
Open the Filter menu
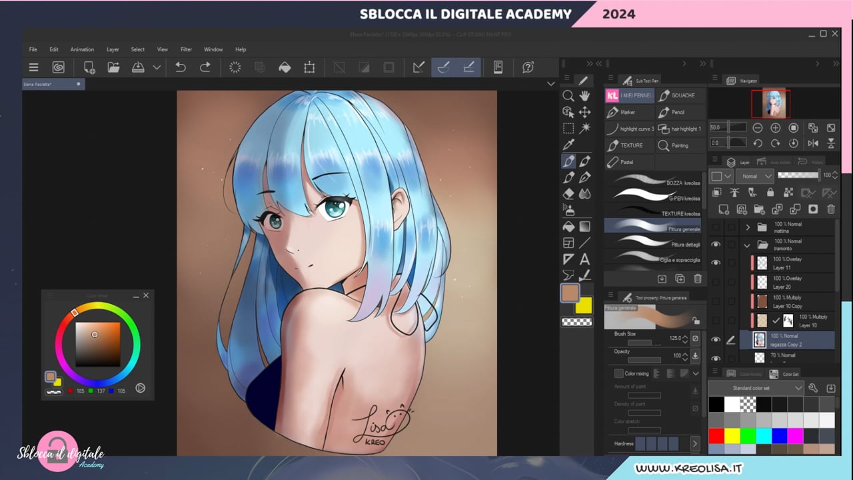[186, 49]
